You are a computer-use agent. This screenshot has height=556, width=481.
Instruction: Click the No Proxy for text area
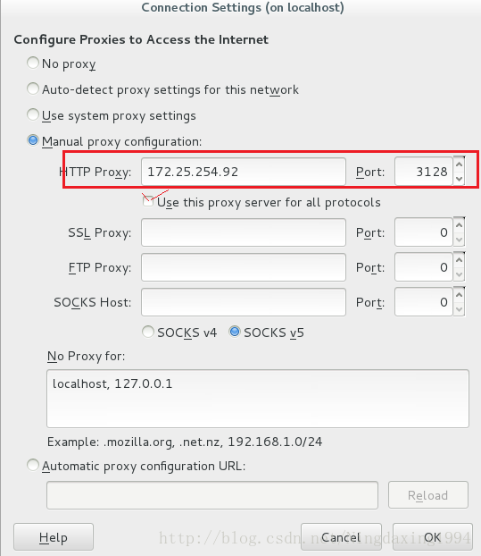(x=258, y=399)
